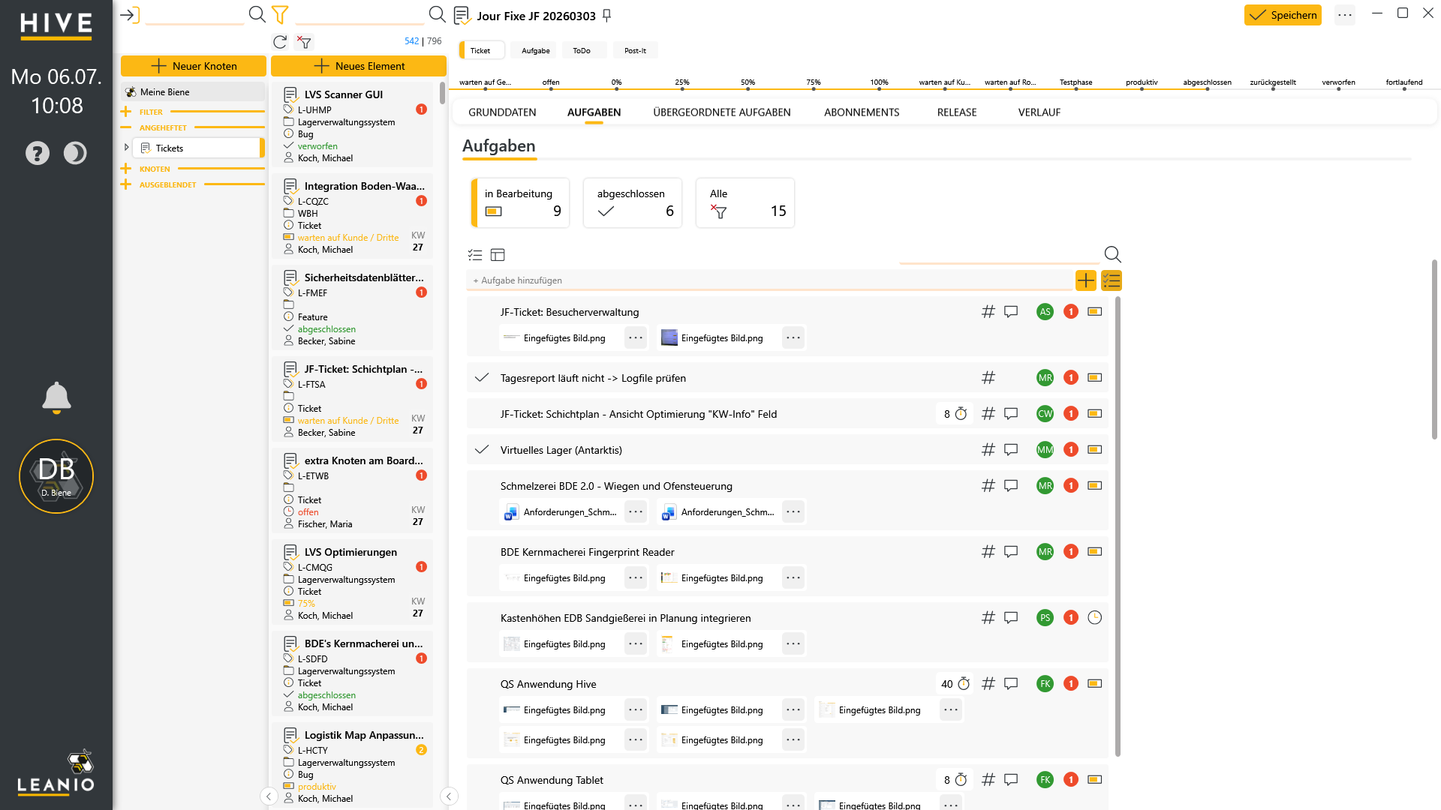Expand the KNOTEN section
The height and width of the screenshot is (810, 1441).
tap(125, 169)
